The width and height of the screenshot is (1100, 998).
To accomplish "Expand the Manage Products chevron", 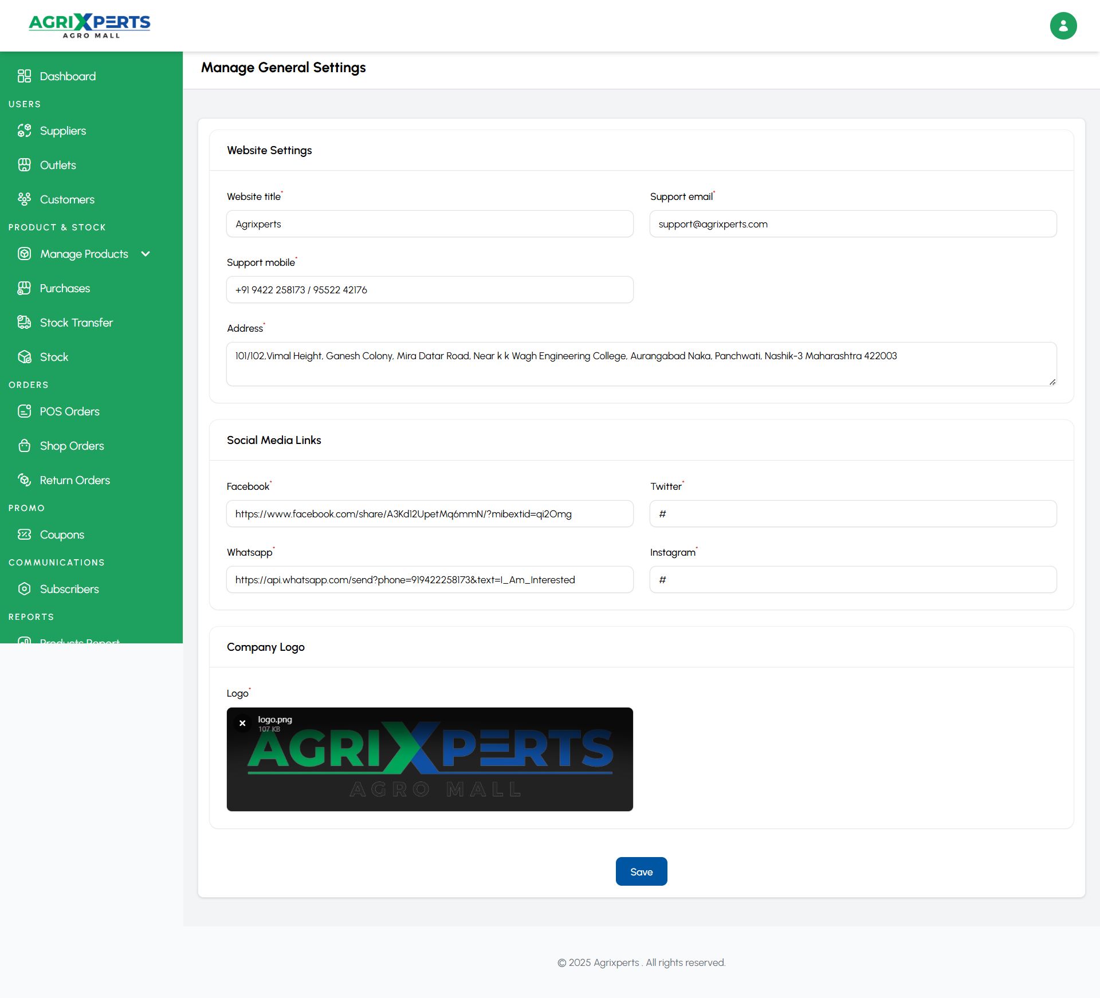I will click(x=146, y=254).
